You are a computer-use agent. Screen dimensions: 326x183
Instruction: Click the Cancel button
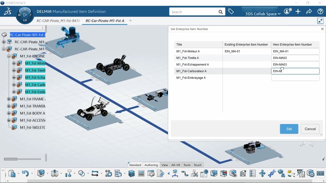(310, 129)
